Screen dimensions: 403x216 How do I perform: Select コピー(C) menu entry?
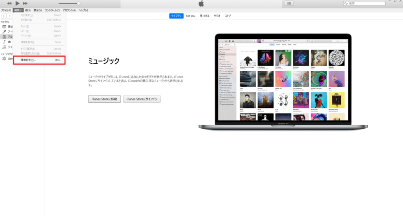point(39,31)
